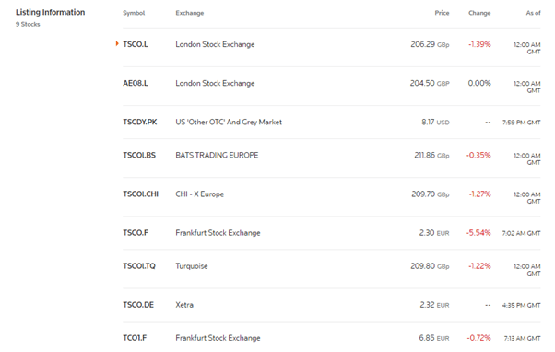Click the TSCOl.CHI symbol
The image size is (555, 352).
pos(140,194)
